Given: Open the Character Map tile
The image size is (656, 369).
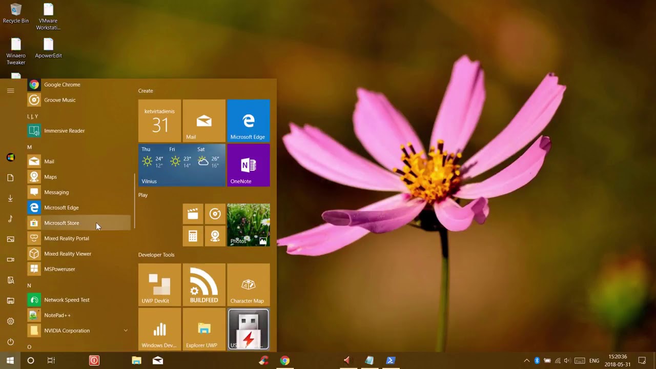Looking at the screenshot, I should pyautogui.click(x=249, y=285).
